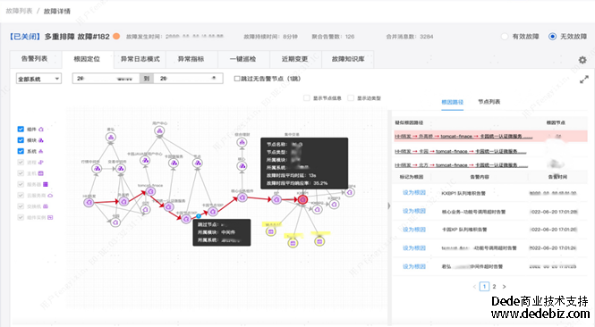Click the 告警时间 column header
595x327 pixels.
click(557, 177)
